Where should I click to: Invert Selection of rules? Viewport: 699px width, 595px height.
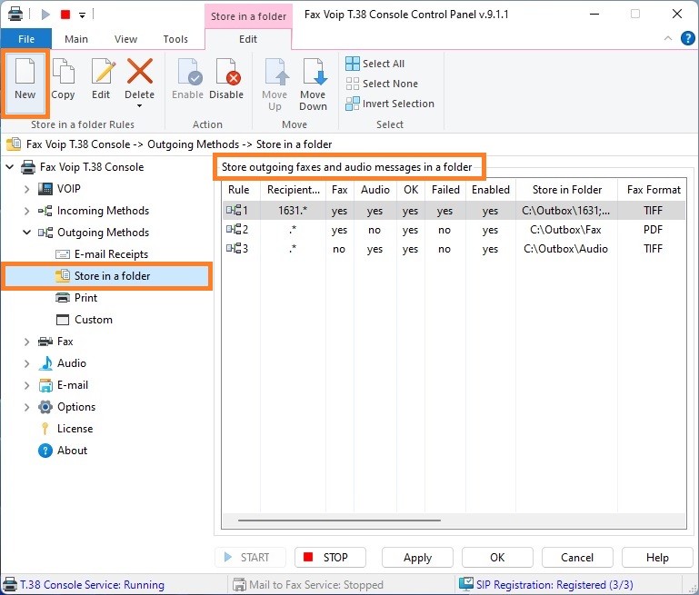pyautogui.click(x=390, y=104)
